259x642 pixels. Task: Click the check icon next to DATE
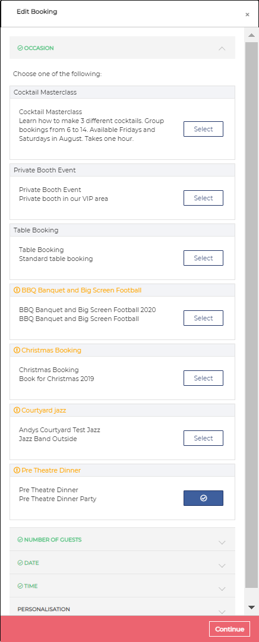20,563
